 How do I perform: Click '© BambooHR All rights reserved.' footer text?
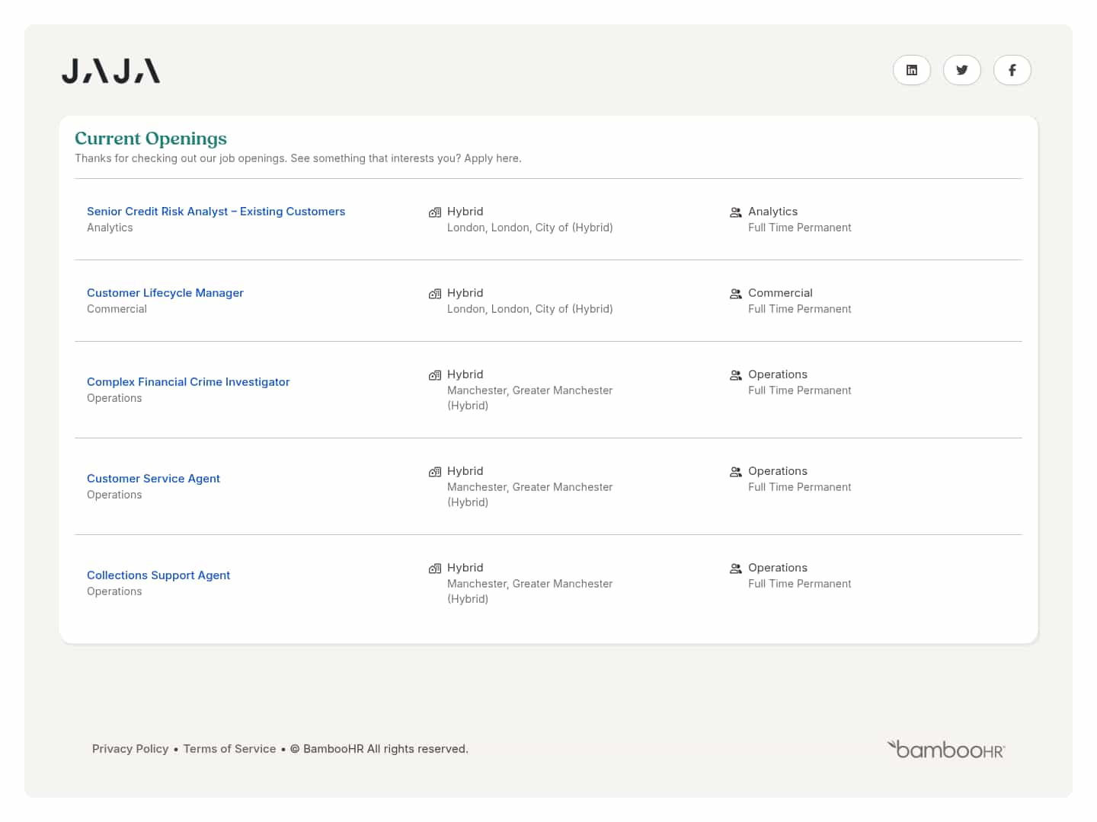pyautogui.click(x=379, y=749)
